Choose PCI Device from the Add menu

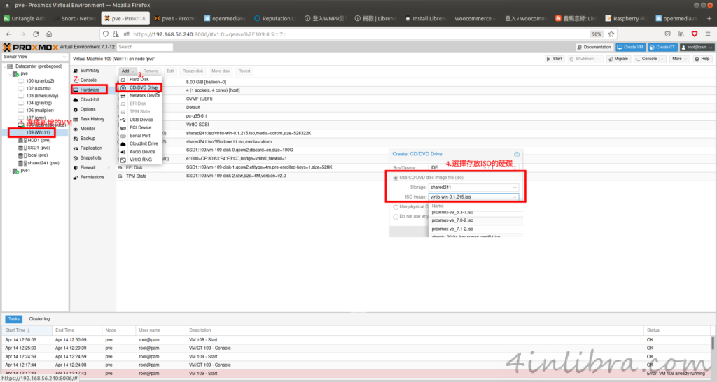139,127
